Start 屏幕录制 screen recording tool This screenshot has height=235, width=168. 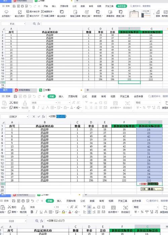click(x=110, y=14)
